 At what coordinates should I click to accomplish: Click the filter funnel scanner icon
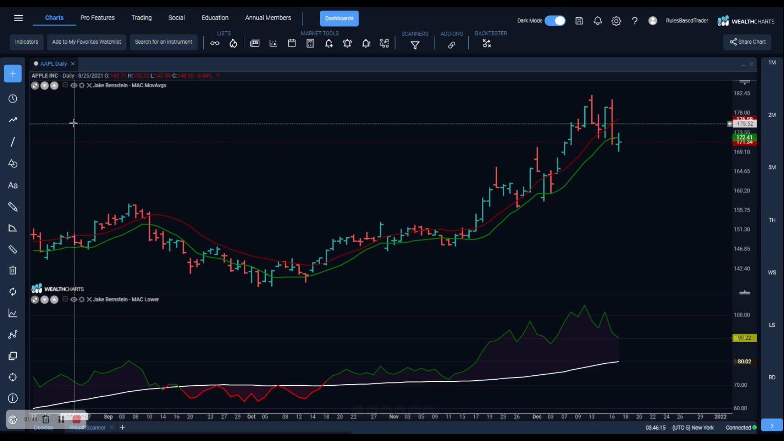coord(415,45)
